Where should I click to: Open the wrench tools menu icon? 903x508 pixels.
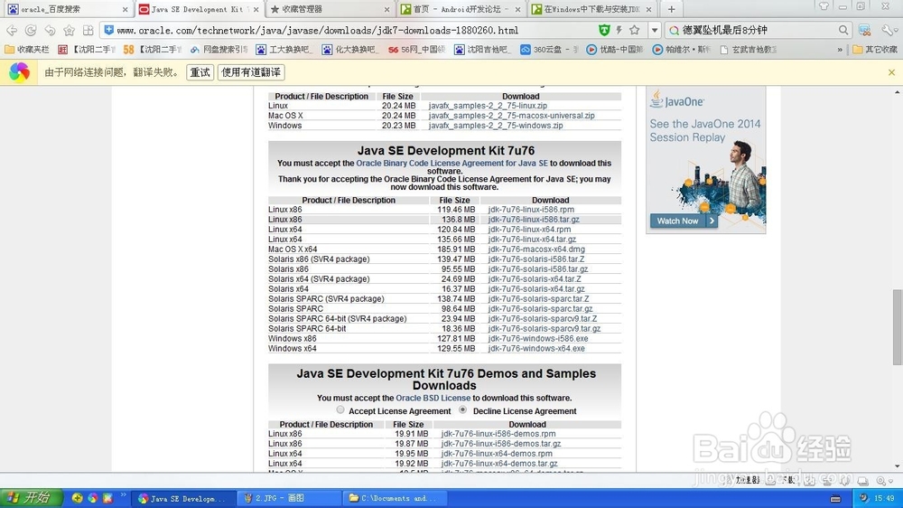click(888, 30)
